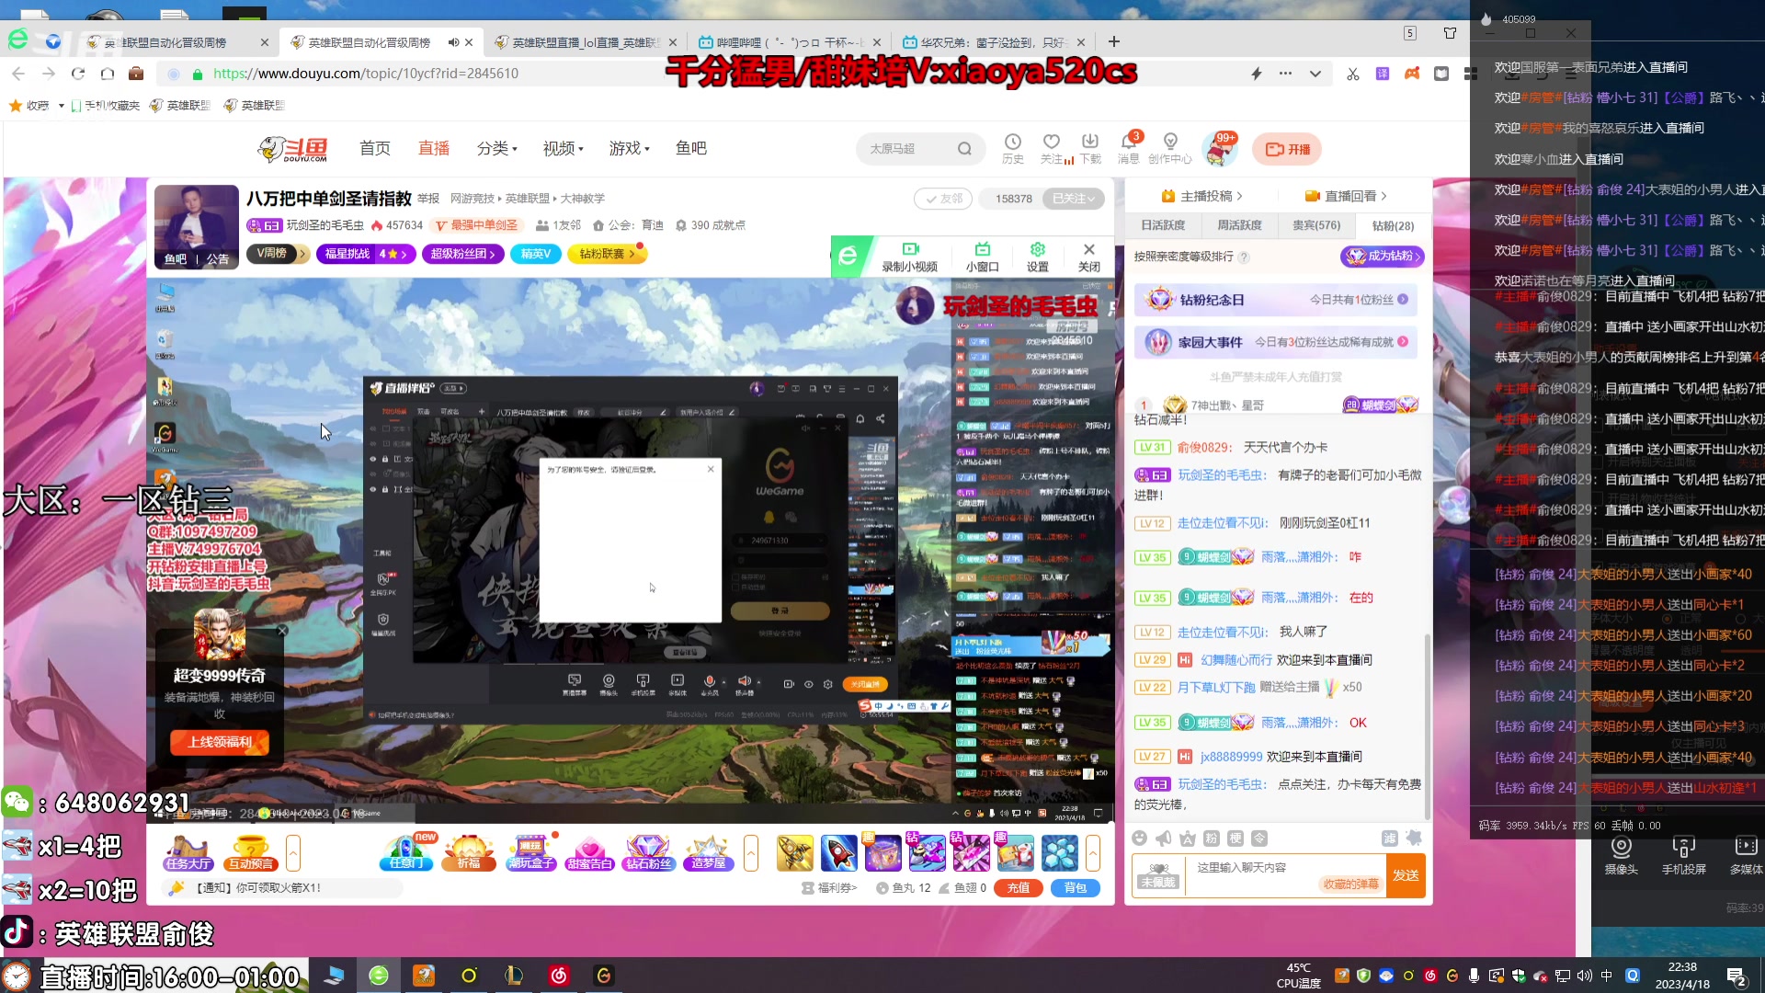Open the volume icon in system tray
The width and height of the screenshot is (1765, 993).
(x=1585, y=976)
